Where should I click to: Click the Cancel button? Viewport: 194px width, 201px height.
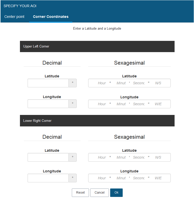(99, 193)
